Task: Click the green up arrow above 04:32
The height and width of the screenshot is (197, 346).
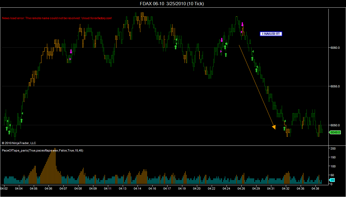Action: click(x=284, y=129)
